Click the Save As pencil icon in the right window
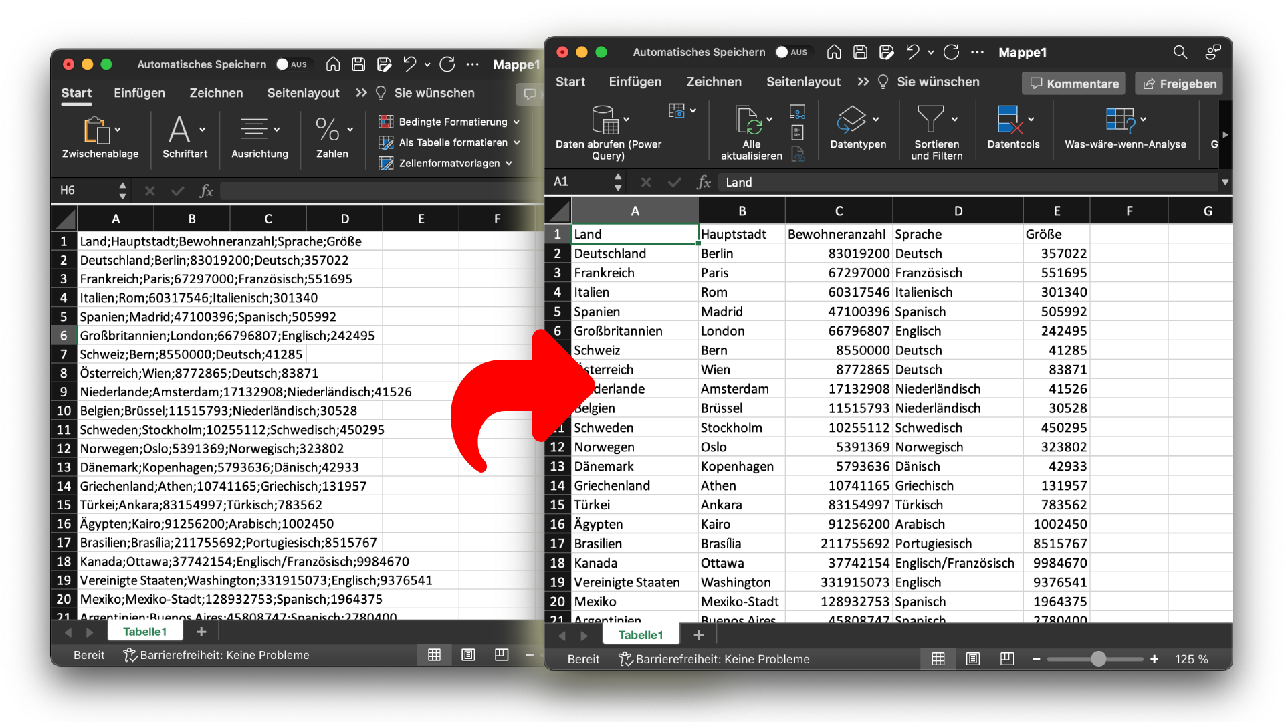 pyautogui.click(x=887, y=52)
